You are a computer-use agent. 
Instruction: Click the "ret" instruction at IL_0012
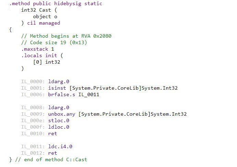53,153
